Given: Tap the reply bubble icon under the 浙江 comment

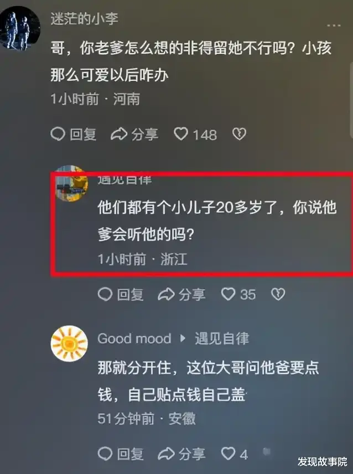Looking at the screenshot, I should tap(105, 294).
